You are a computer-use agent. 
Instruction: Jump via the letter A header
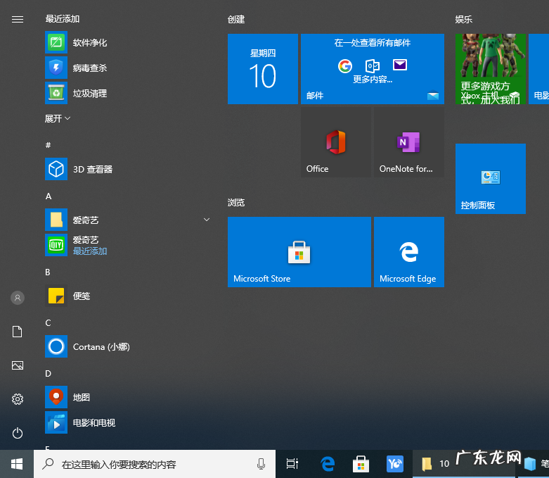[x=49, y=196]
